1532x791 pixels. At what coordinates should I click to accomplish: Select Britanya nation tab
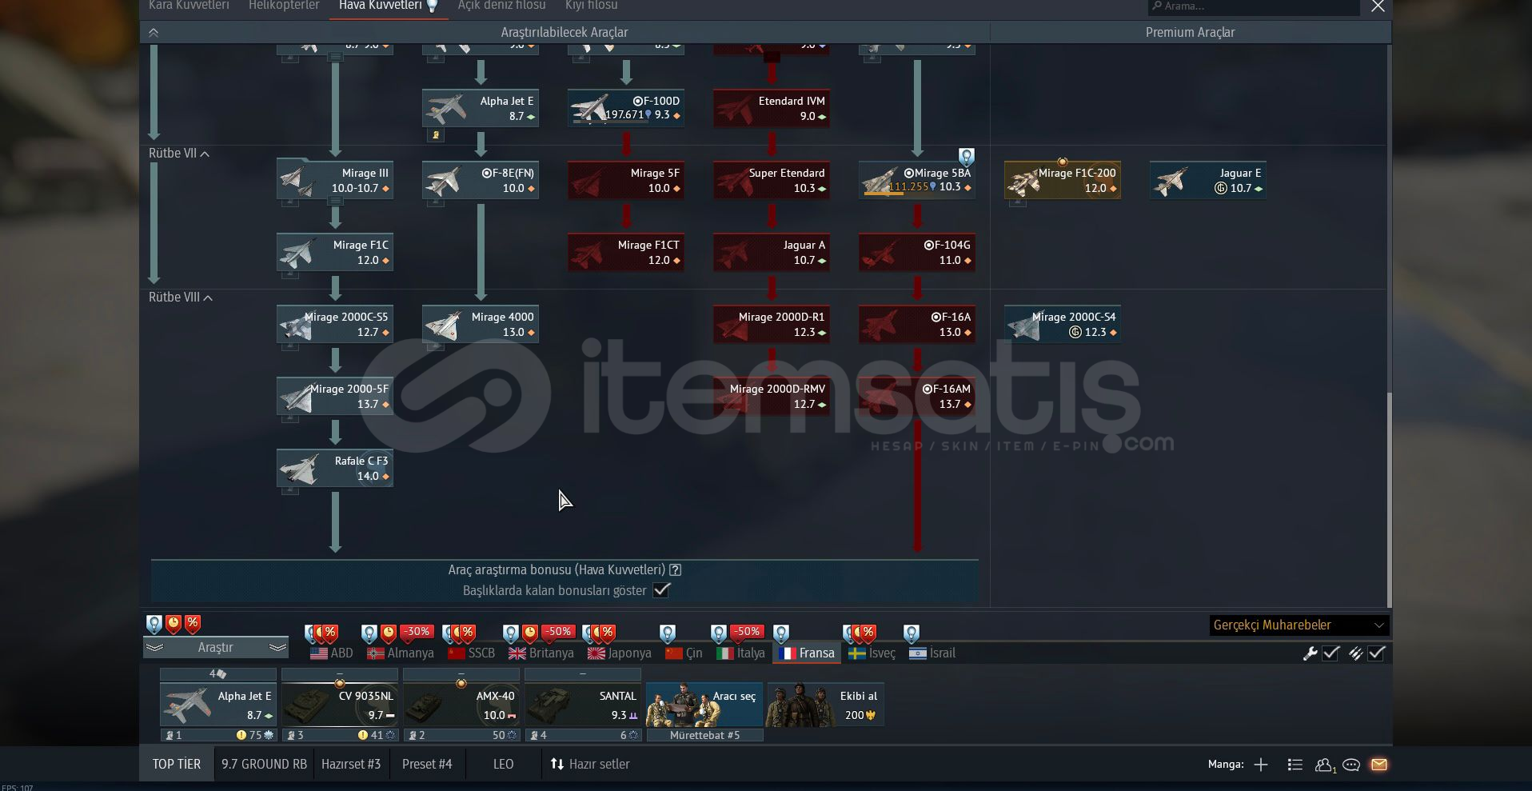tap(541, 653)
